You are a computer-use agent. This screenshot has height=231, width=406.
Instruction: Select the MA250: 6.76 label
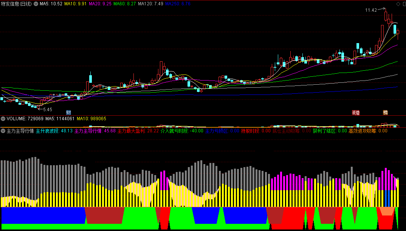(178, 4)
